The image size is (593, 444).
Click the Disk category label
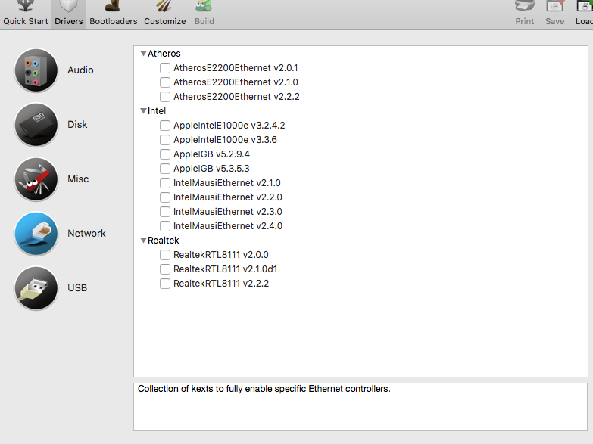point(77,124)
